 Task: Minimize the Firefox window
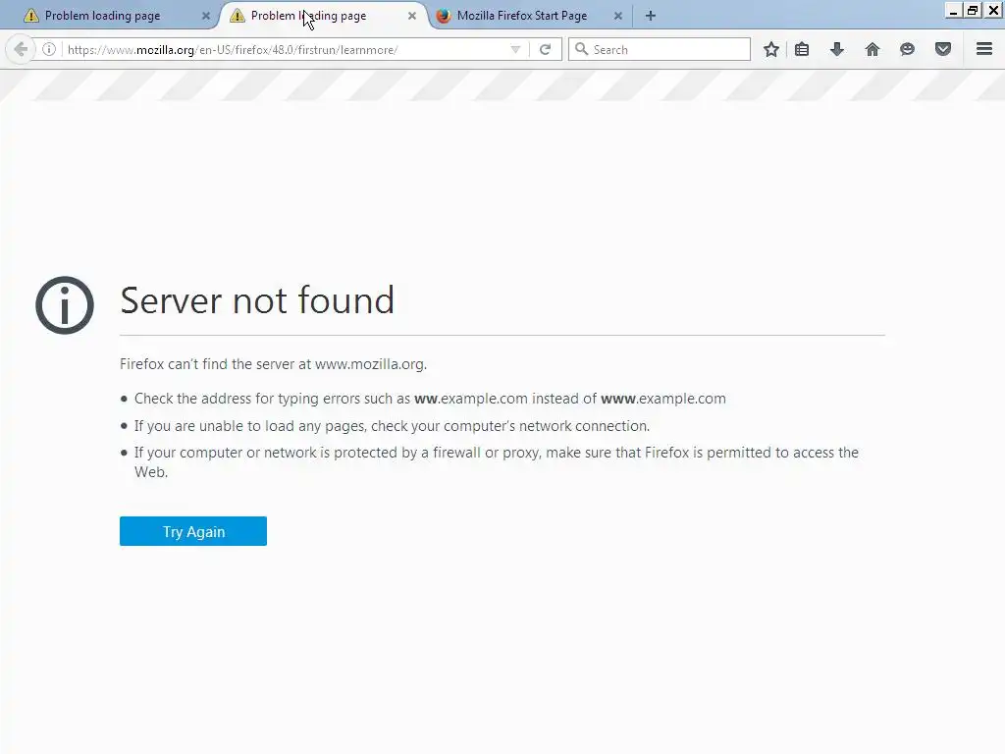(953, 11)
